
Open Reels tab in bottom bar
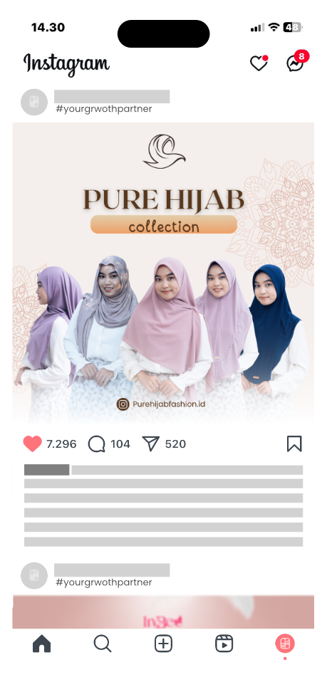(x=224, y=644)
